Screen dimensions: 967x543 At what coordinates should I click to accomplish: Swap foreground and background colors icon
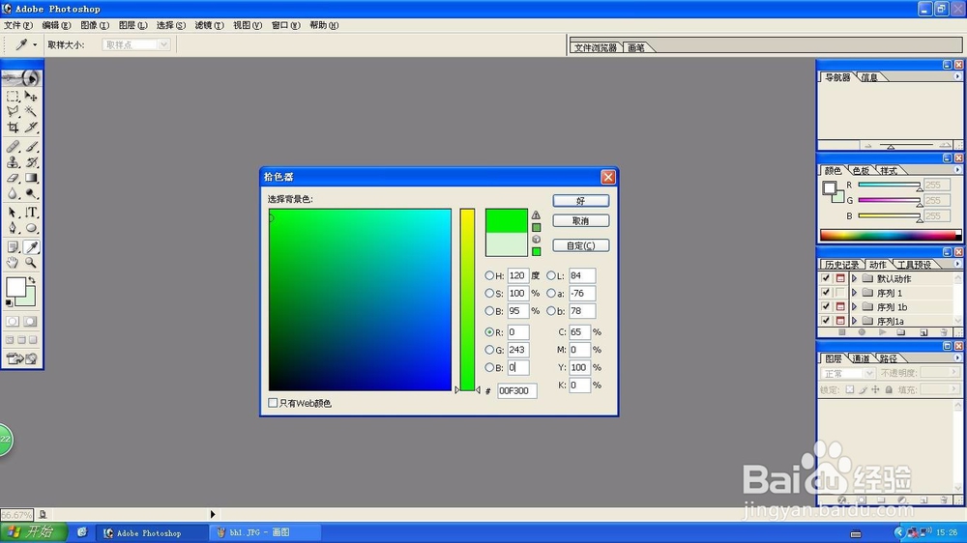coord(32,280)
